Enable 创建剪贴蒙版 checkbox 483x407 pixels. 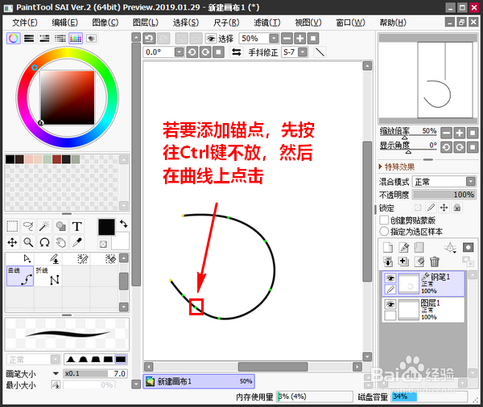pos(384,220)
